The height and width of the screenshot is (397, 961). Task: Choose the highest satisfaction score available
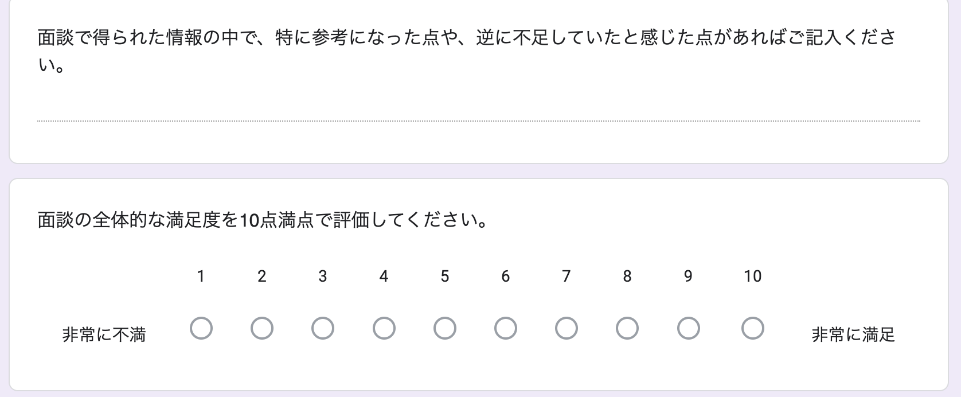pyautogui.click(x=752, y=329)
